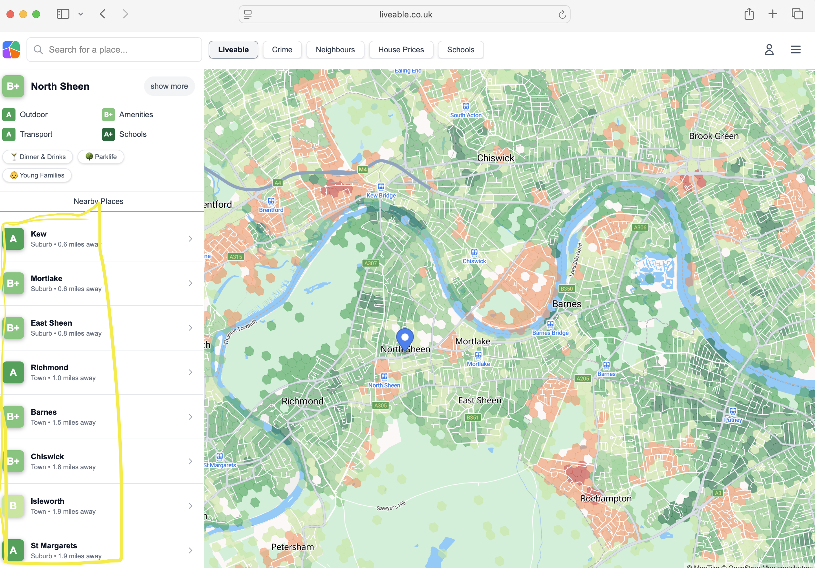Viewport: 815px width, 568px height.
Task: Open the sidebar dropdown arrow in the Safari toolbar
Action: pyautogui.click(x=81, y=14)
